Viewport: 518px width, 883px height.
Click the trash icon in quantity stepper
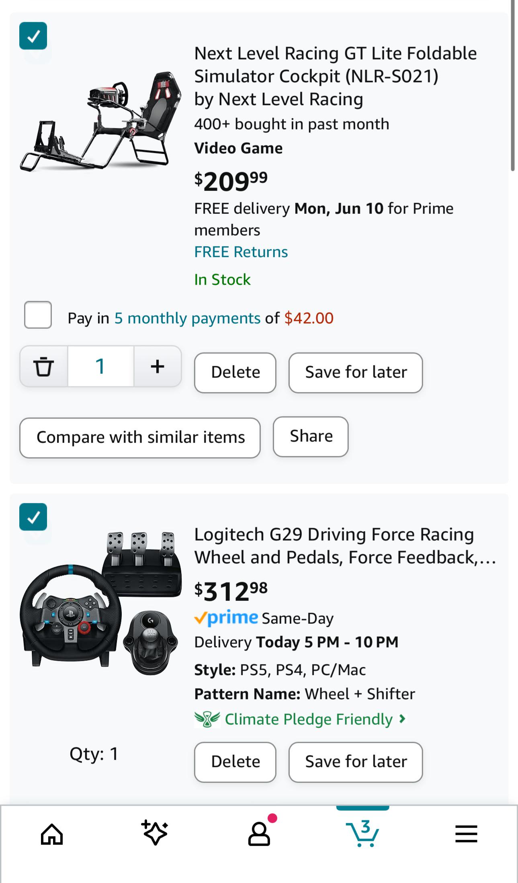[x=44, y=366]
